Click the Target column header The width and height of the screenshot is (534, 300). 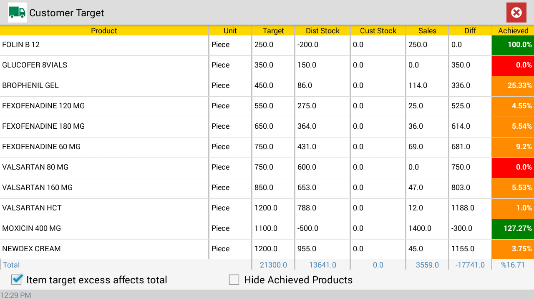pyautogui.click(x=273, y=30)
